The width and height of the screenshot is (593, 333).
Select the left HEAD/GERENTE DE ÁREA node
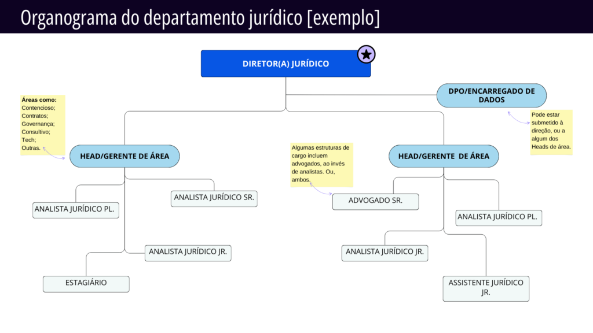125,156
